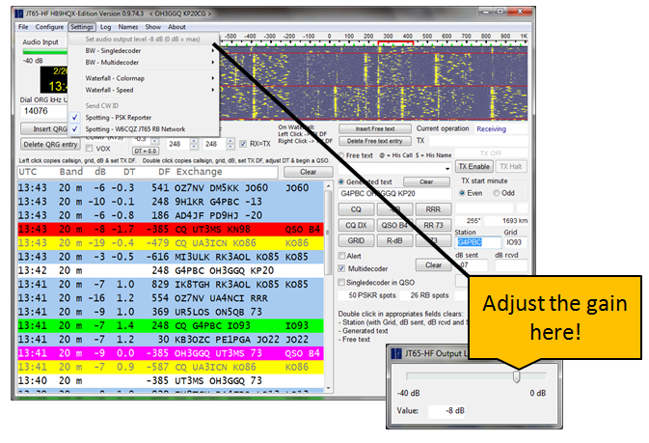Increase second RX DF spinner value 248
Image resolution: width=649 pixels, height=443 pixels.
(230, 141)
